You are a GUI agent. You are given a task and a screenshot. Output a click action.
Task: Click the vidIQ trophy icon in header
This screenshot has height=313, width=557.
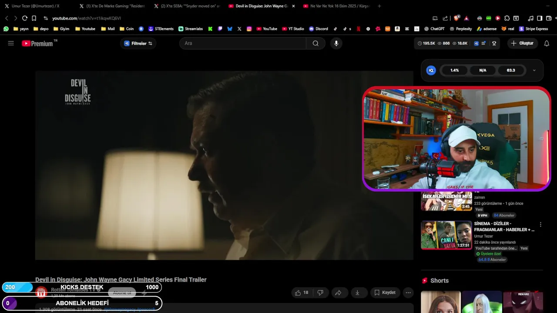(x=494, y=43)
